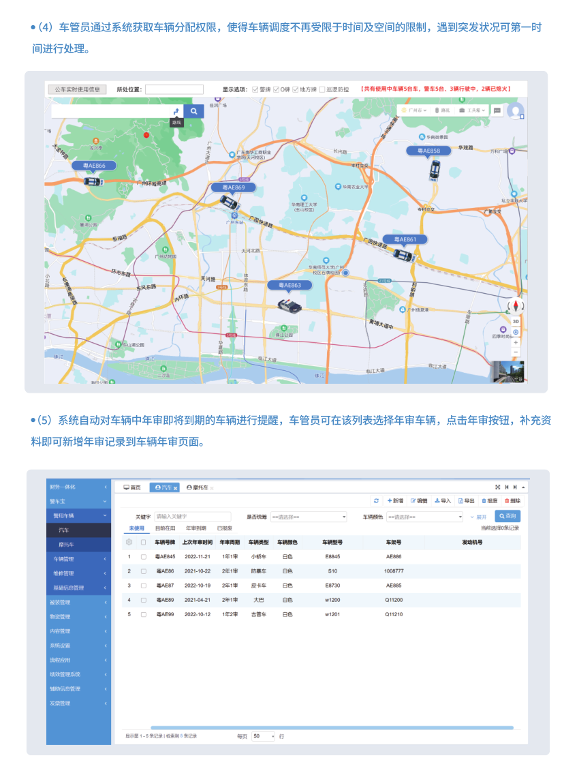579x773 pixels.
Task: Open the 是否统筹 dropdown
Action: click(309, 517)
